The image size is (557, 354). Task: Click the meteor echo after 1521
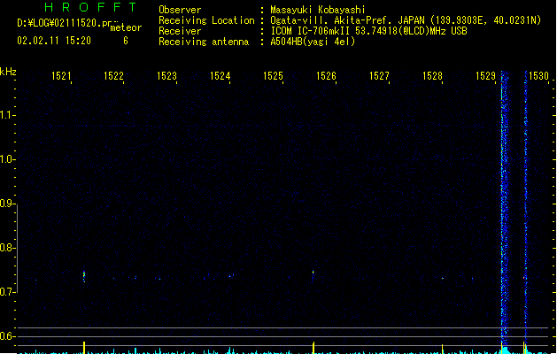(84, 276)
